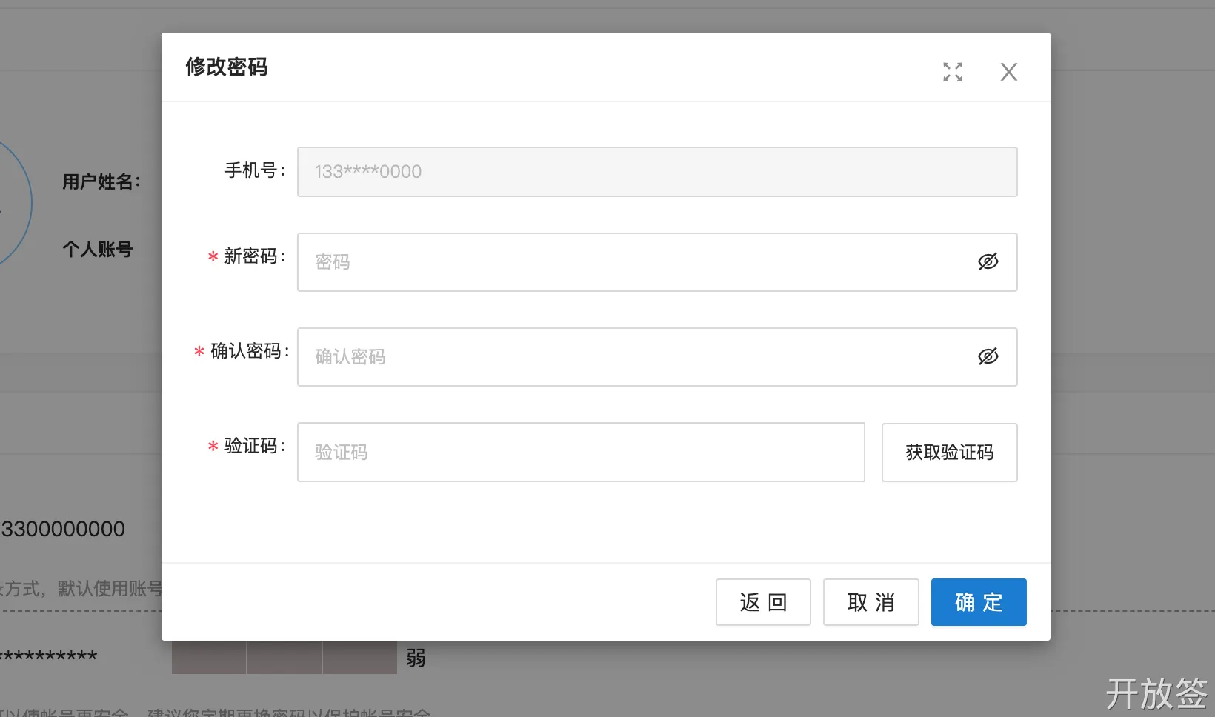Click the 验证码 field label
The width and height of the screenshot is (1215, 717).
[x=253, y=446]
